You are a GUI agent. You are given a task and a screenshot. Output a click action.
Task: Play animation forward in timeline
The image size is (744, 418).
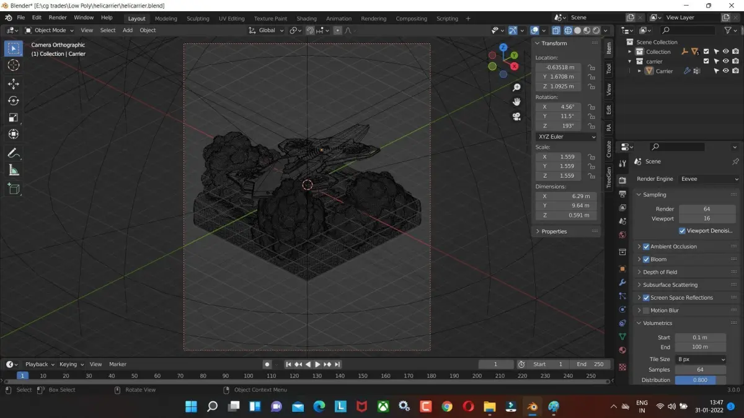pos(317,364)
